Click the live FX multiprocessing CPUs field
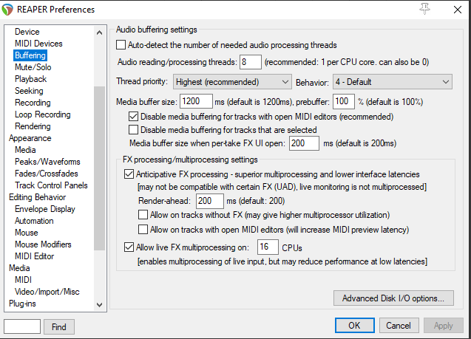Viewport: 471px width, 339px height. point(268,247)
